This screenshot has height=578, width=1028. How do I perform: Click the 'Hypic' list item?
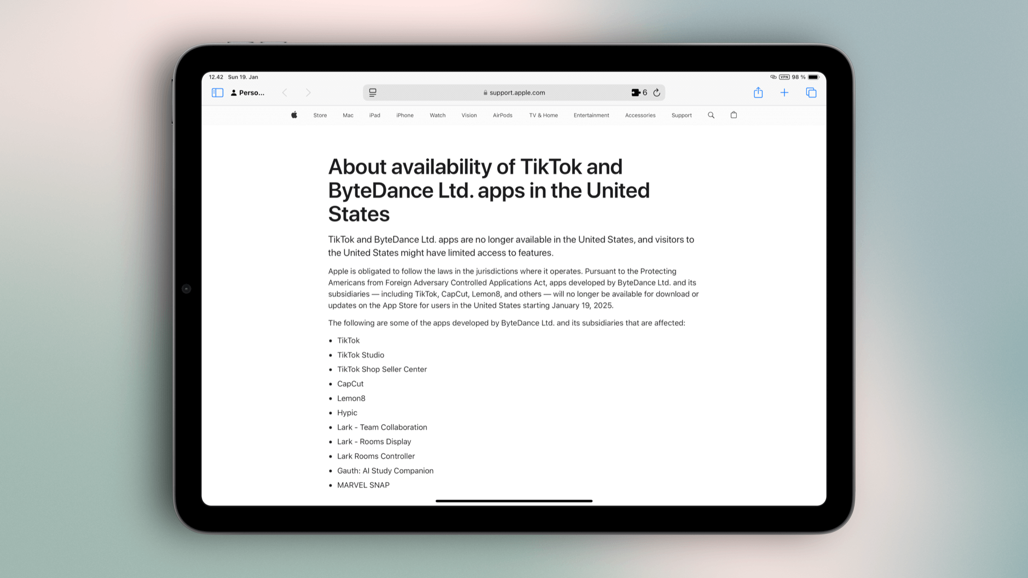(x=347, y=413)
